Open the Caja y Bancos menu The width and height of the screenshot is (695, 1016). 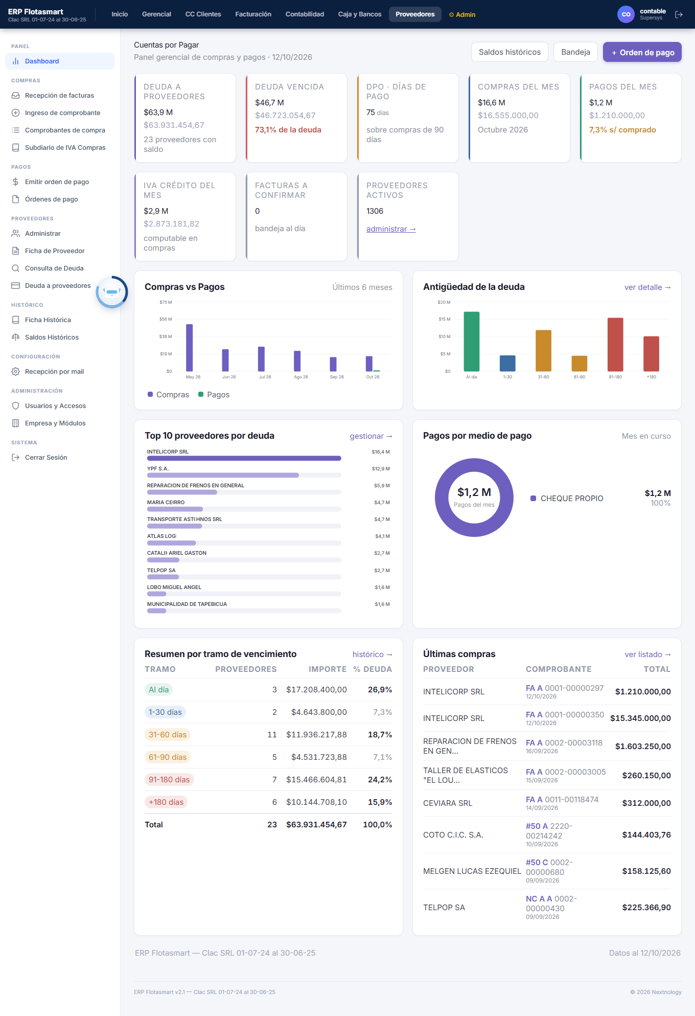(x=360, y=14)
